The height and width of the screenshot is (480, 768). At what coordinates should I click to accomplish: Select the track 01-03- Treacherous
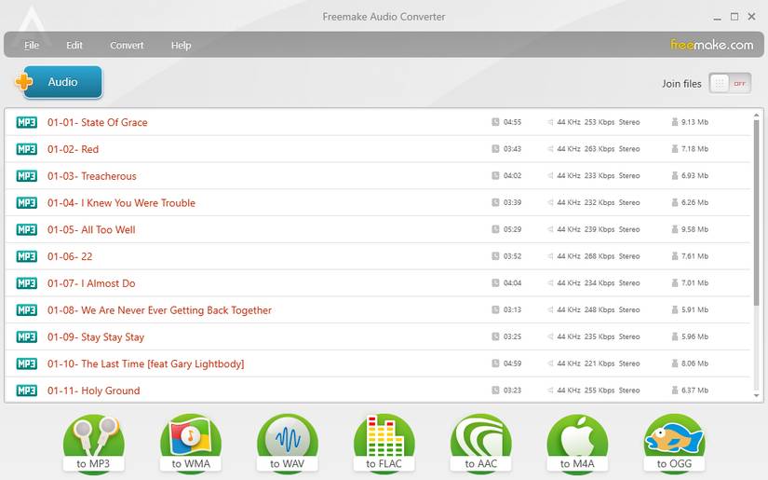tap(377, 176)
